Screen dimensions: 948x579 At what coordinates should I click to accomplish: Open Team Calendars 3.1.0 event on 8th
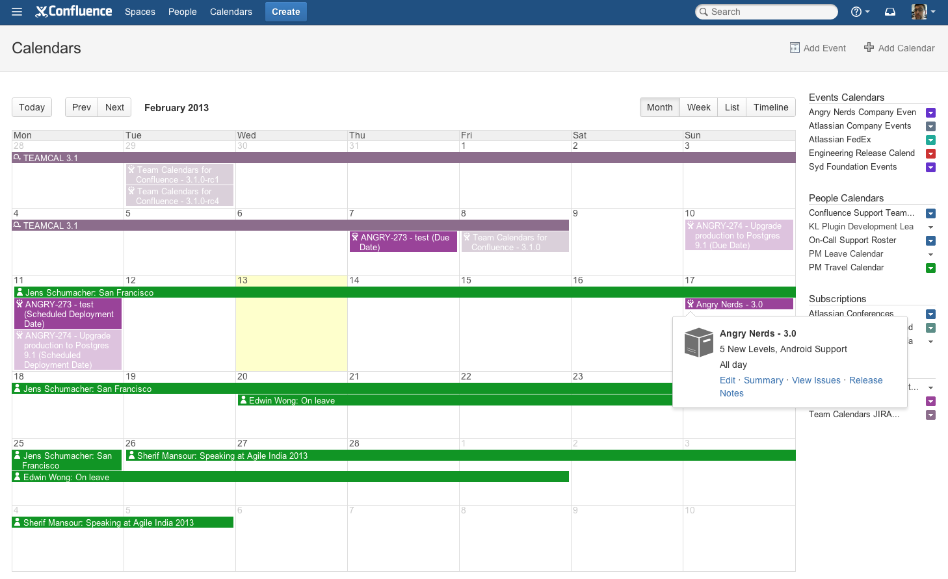[x=515, y=242]
